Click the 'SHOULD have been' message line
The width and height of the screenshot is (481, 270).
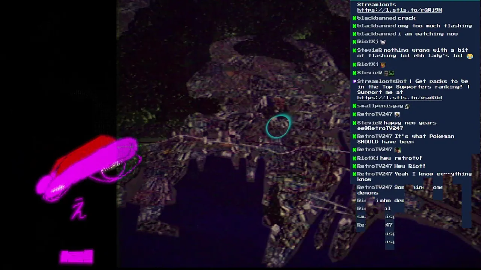pos(385,142)
